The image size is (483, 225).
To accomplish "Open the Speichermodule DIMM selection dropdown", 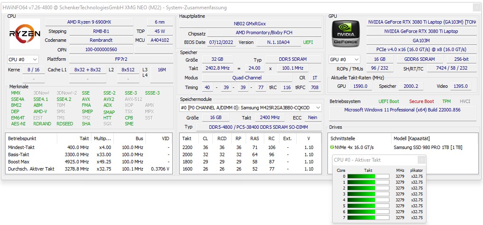I will pyautogui.click(x=250, y=108).
